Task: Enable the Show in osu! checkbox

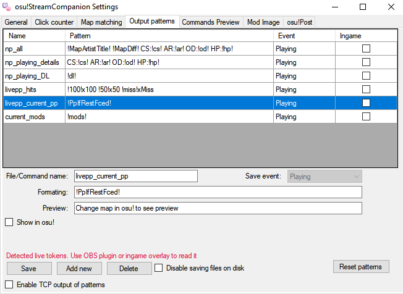Action: click(9, 222)
